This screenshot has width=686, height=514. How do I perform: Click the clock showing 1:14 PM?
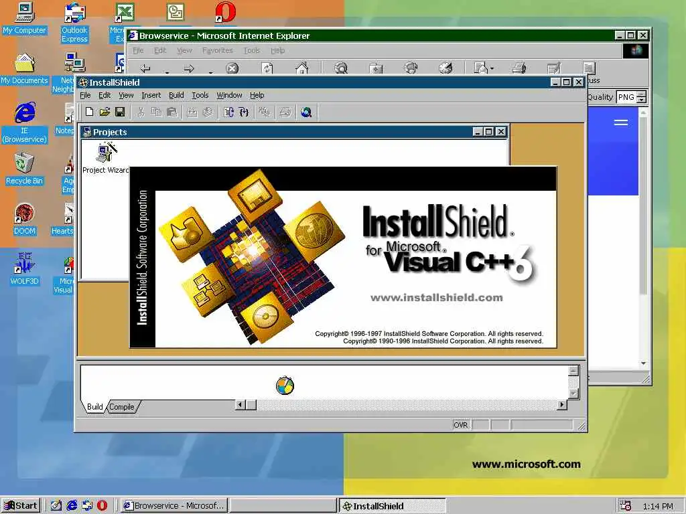point(658,506)
